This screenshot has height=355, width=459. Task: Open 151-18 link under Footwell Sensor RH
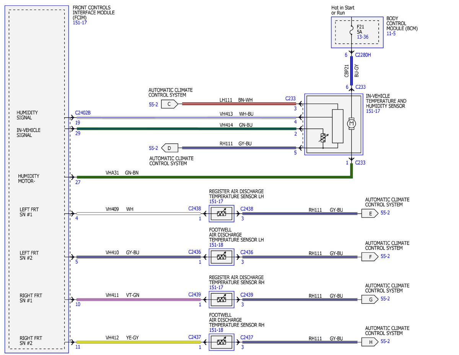point(216,330)
